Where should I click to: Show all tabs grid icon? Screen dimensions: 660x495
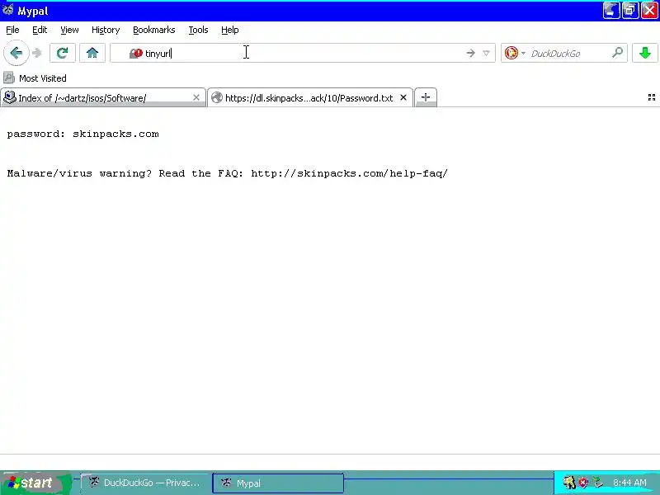pos(652,97)
